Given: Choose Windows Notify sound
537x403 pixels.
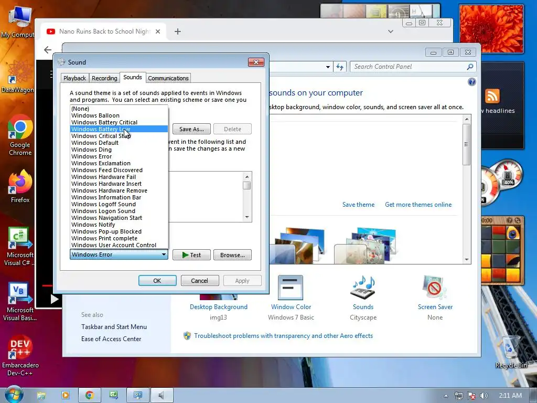Looking at the screenshot, I should [119, 225].
